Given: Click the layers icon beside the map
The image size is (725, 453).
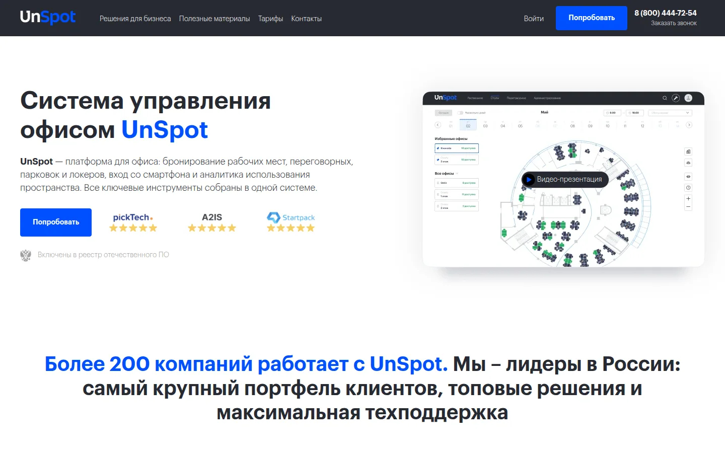Looking at the screenshot, I should (x=688, y=163).
